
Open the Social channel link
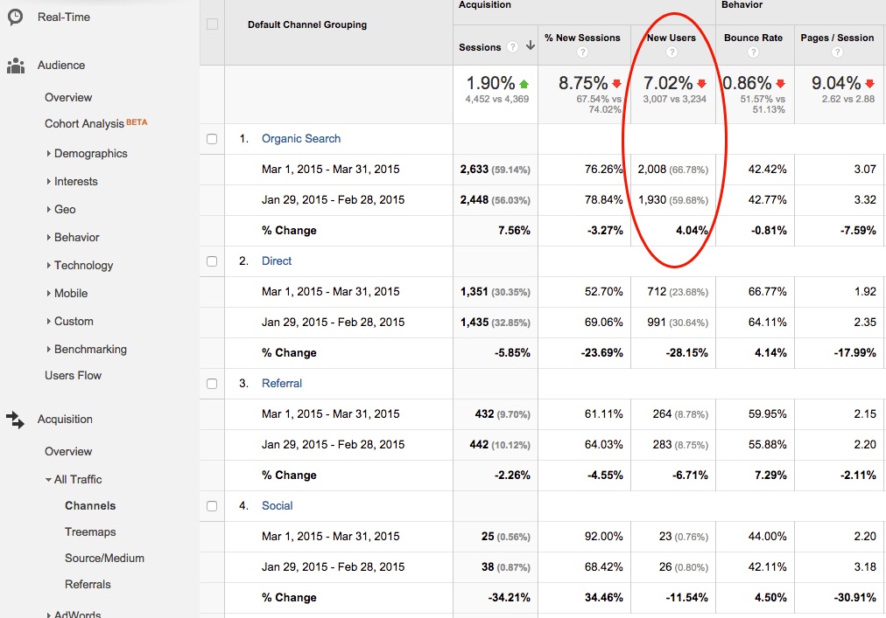coord(277,506)
